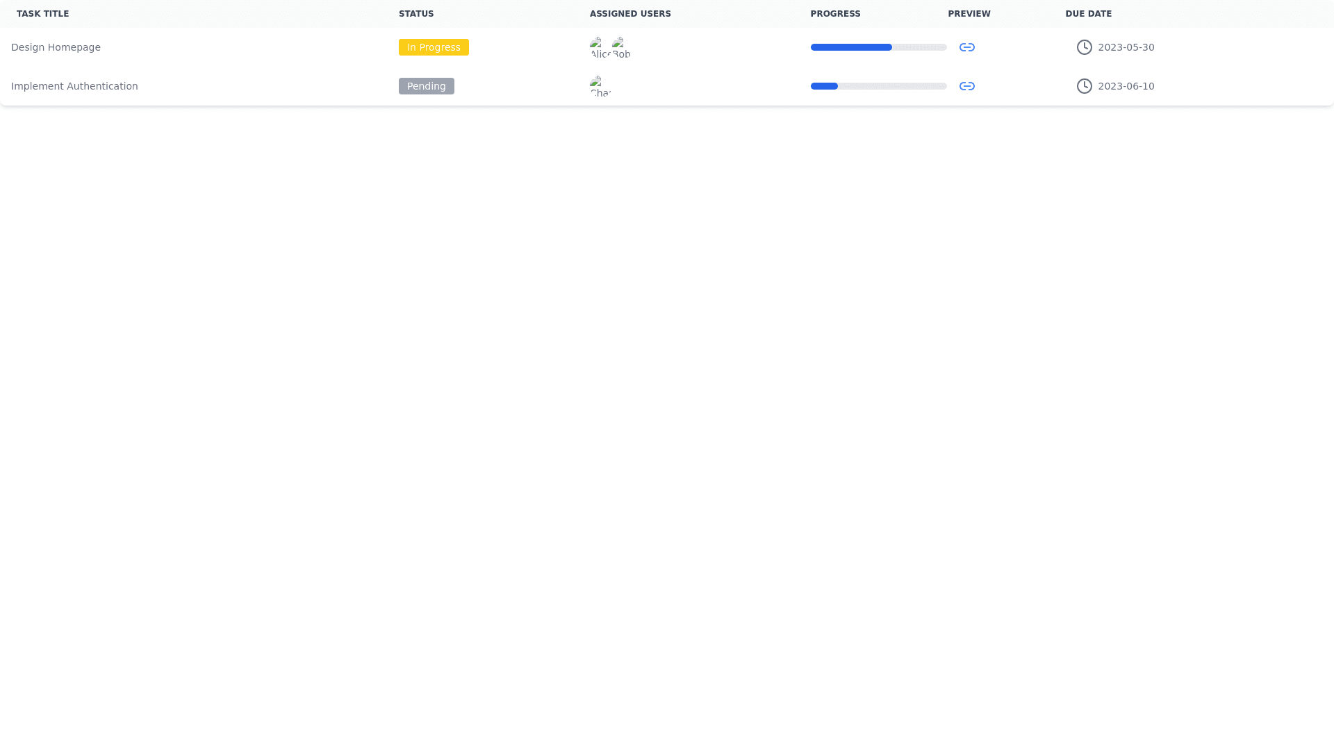This screenshot has width=1334, height=750.
Task: Select Bob's avatar on Design Homepage
Action: point(622,47)
